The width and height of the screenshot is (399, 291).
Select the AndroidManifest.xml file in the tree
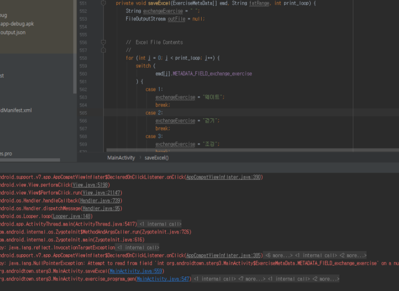point(16,110)
